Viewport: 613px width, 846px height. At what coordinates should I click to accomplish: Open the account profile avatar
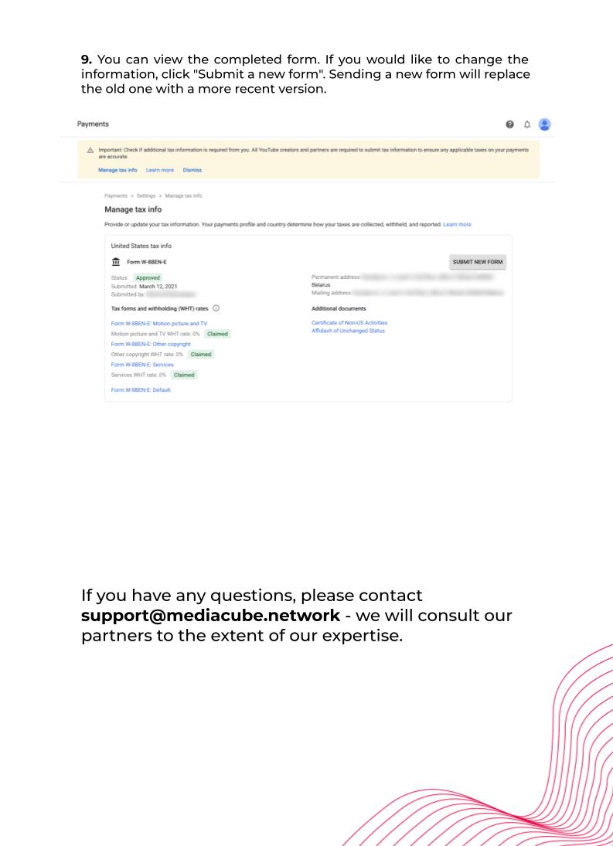545,124
